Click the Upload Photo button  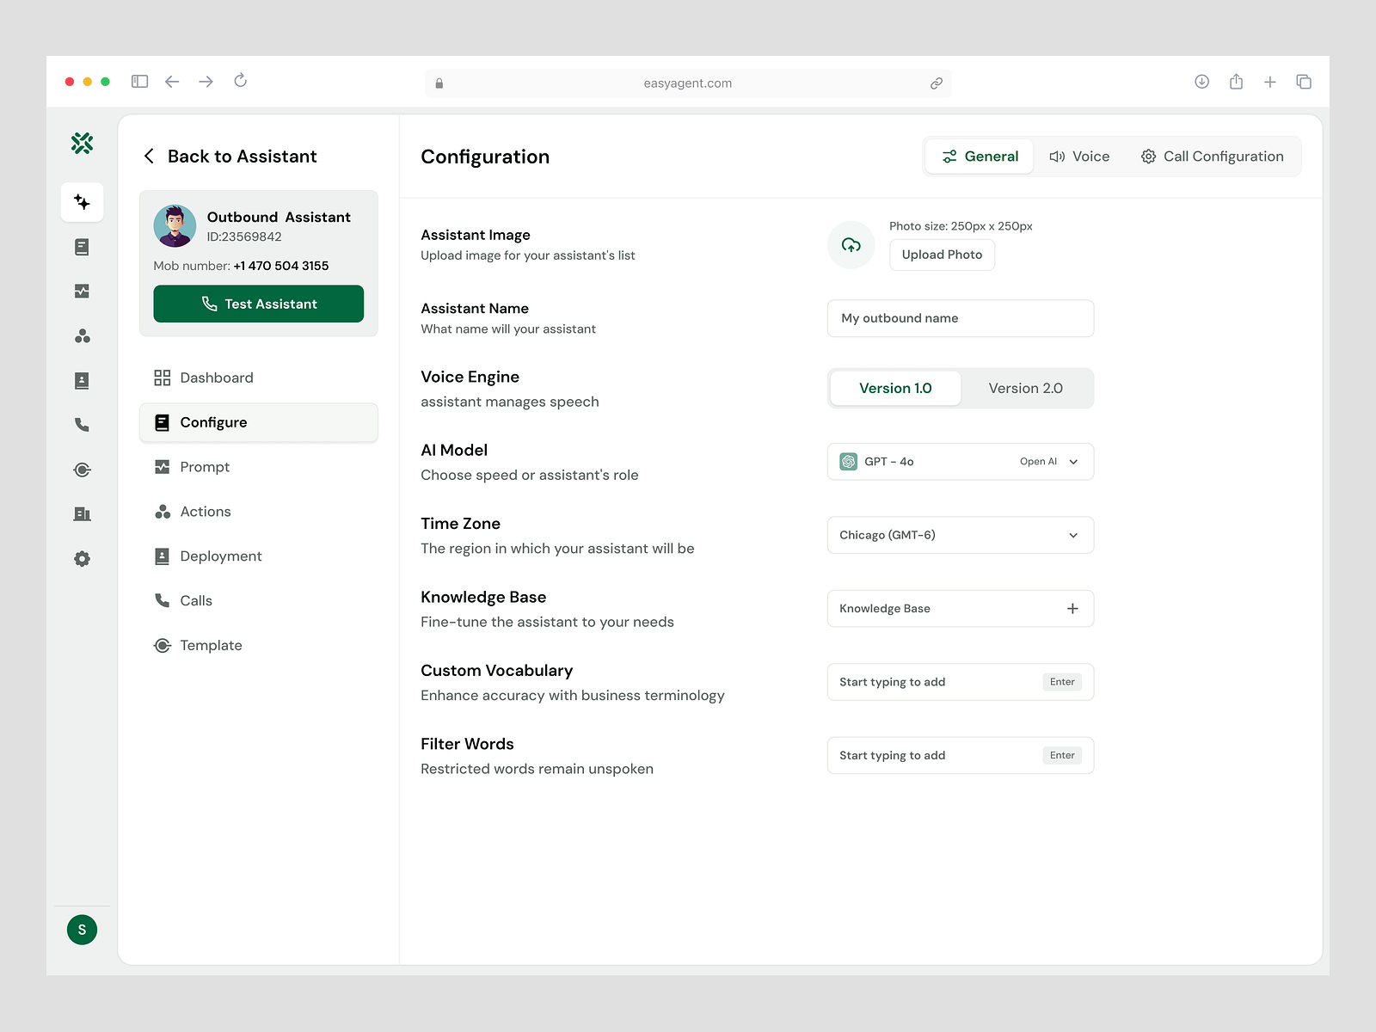(942, 255)
